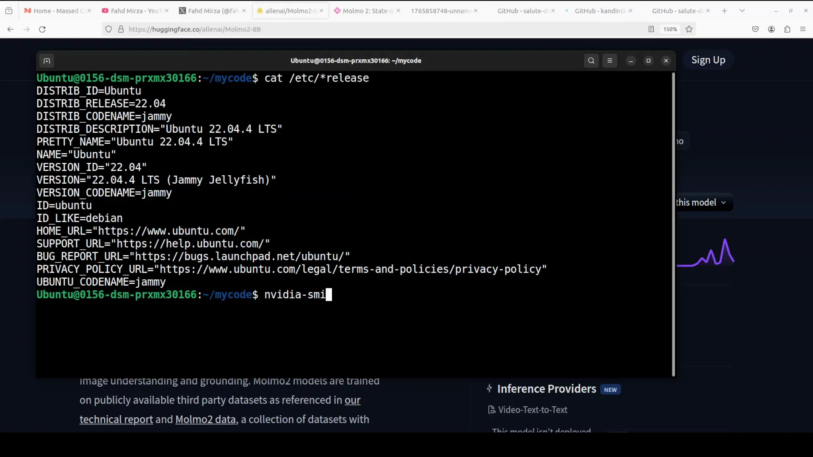The width and height of the screenshot is (813, 457).
Task: Open Firefox account profile icon
Action: point(771,29)
